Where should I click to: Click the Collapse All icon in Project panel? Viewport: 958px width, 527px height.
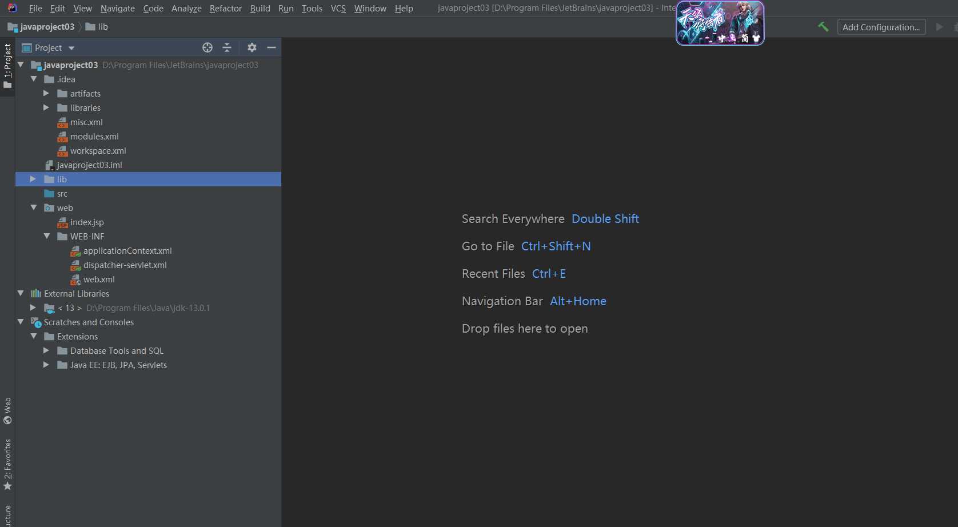click(227, 47)
